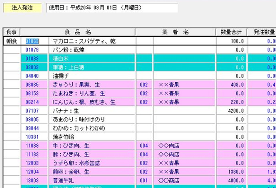Select the 精白米 row
This screenshot has height=188, width=276.
[61, 59]
